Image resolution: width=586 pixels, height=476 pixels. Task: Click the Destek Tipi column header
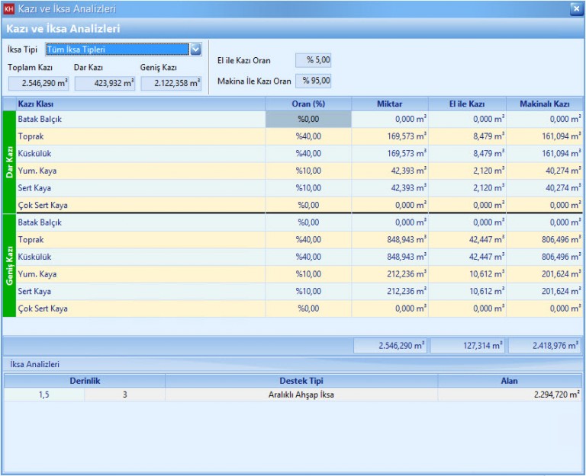301,380
